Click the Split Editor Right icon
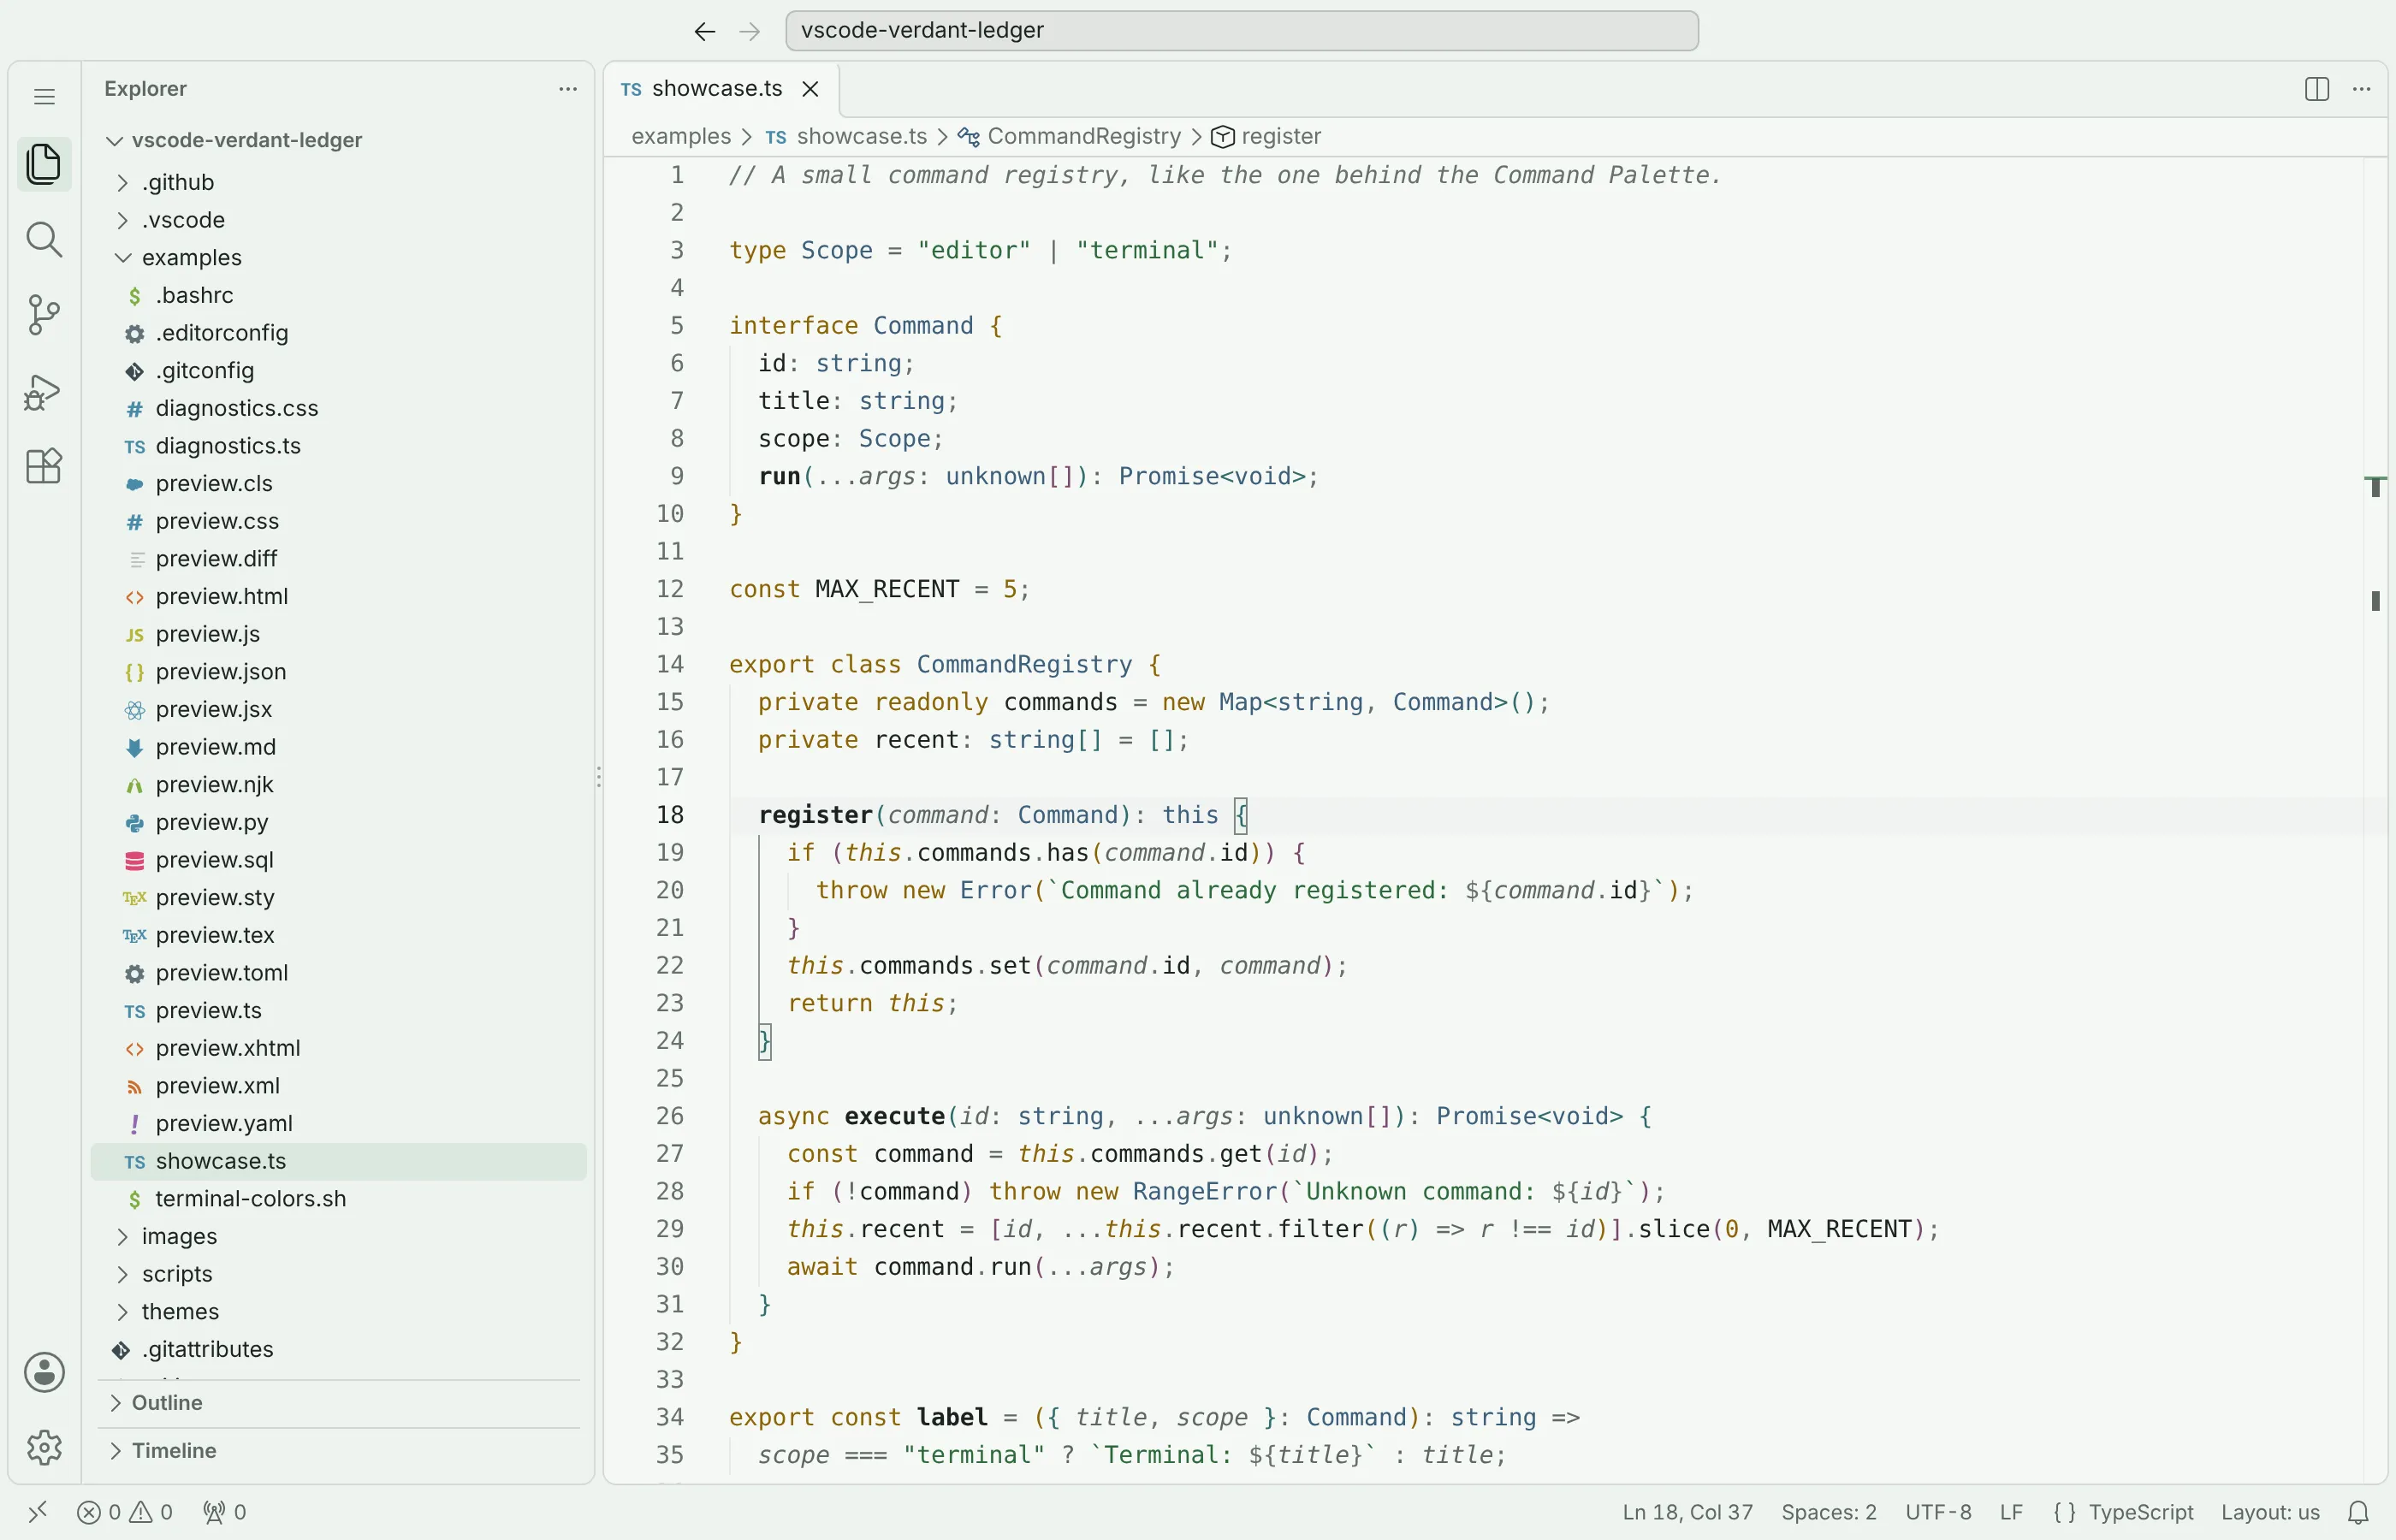Viewport: 2396px width, 1540px height. [2317, 89]
